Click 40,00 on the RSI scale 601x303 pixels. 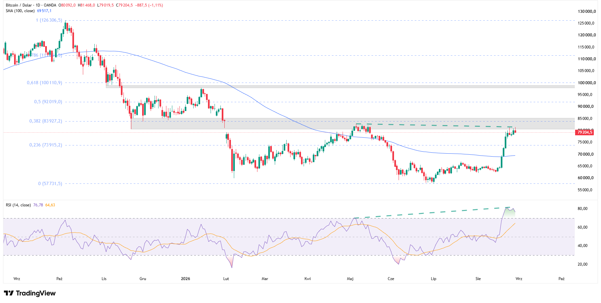(x=583, y=246)
